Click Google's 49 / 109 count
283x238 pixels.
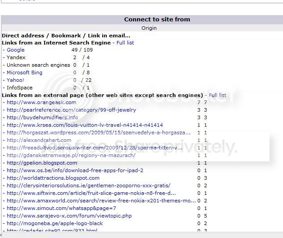(x=82, y=50)
